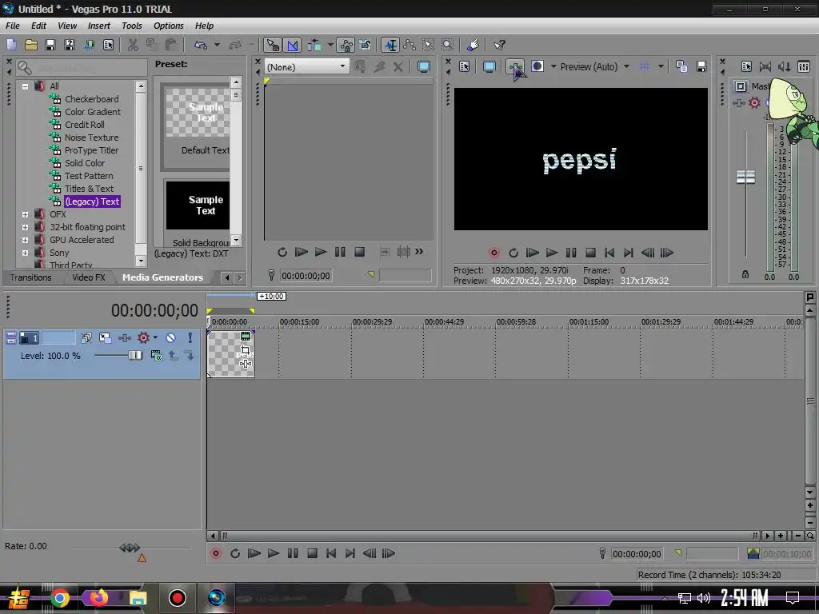Expand the 32-bit floating point folder
This screenshot has width=819, height=614.
click(25, 227)
